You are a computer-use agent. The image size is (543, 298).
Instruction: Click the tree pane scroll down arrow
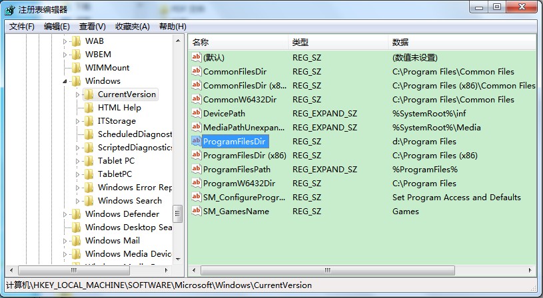click(178, 259)
